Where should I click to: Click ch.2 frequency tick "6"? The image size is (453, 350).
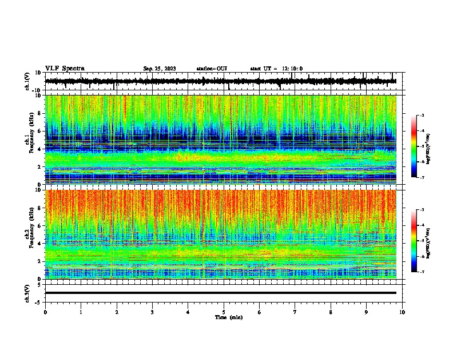39,225
